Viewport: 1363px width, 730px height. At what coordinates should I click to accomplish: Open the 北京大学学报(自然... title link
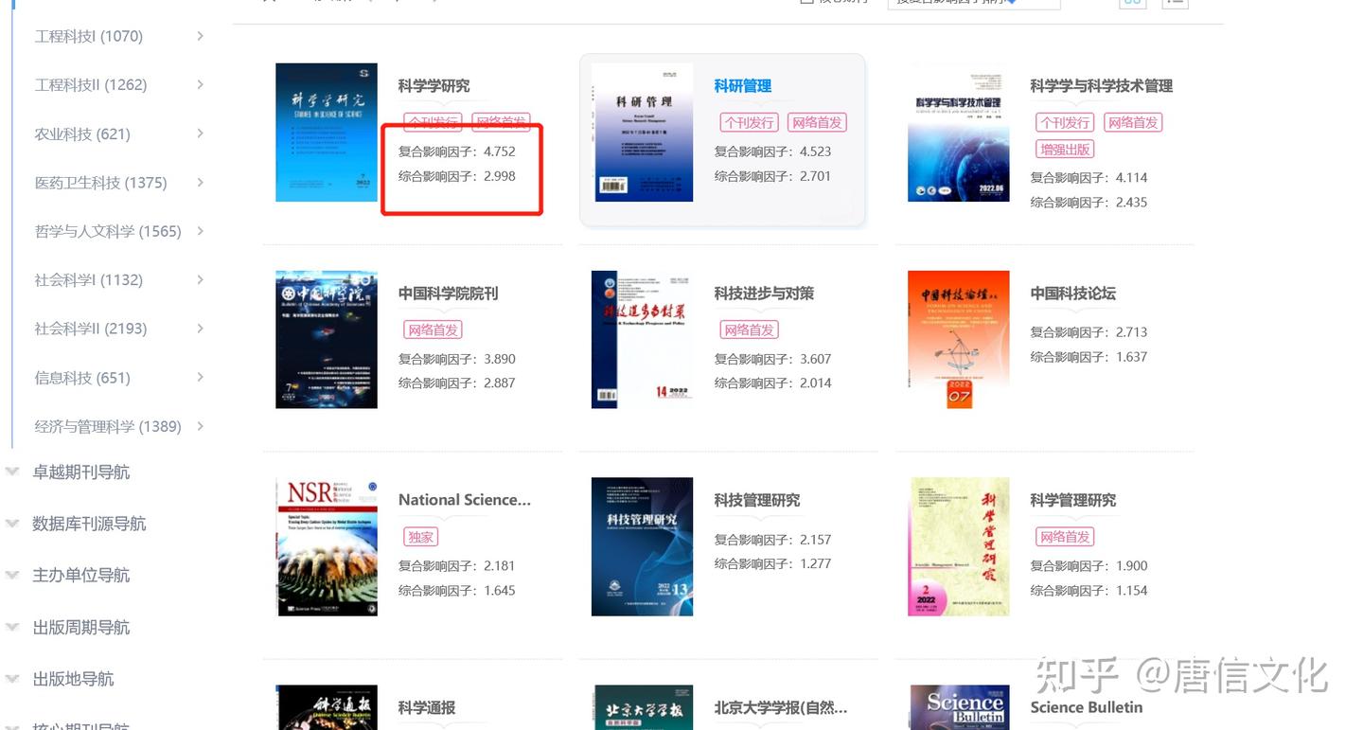click(781, 707)
